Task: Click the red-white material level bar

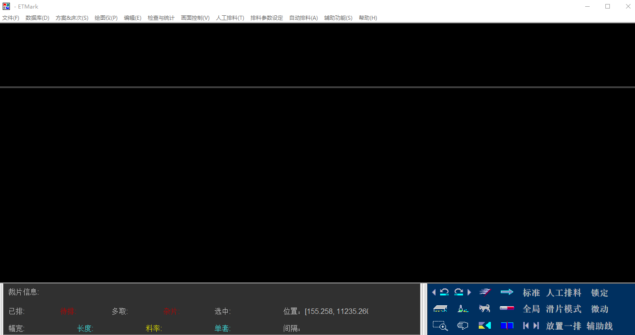Action: pyautogui.click(x=507, y=308)
